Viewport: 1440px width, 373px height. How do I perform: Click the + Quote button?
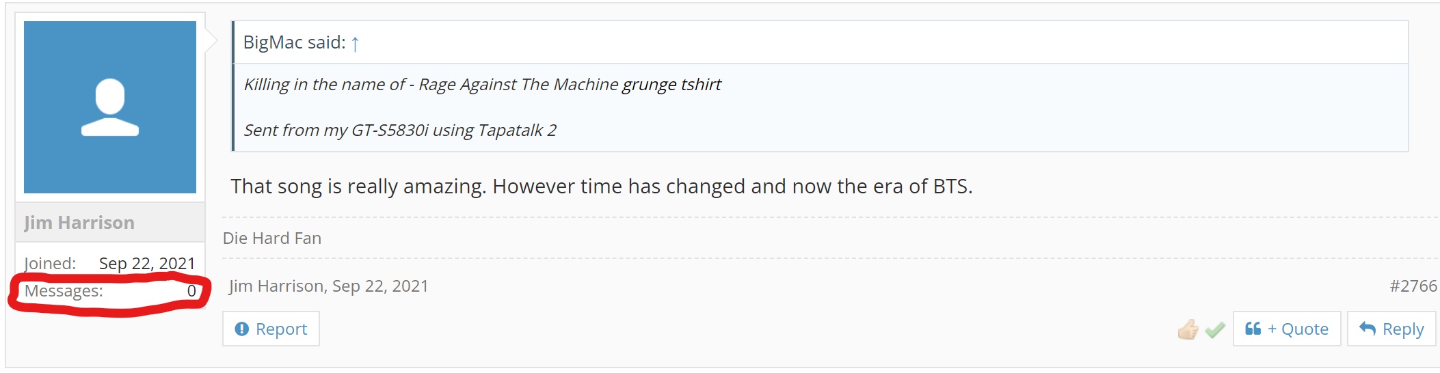click(1287, 329)
